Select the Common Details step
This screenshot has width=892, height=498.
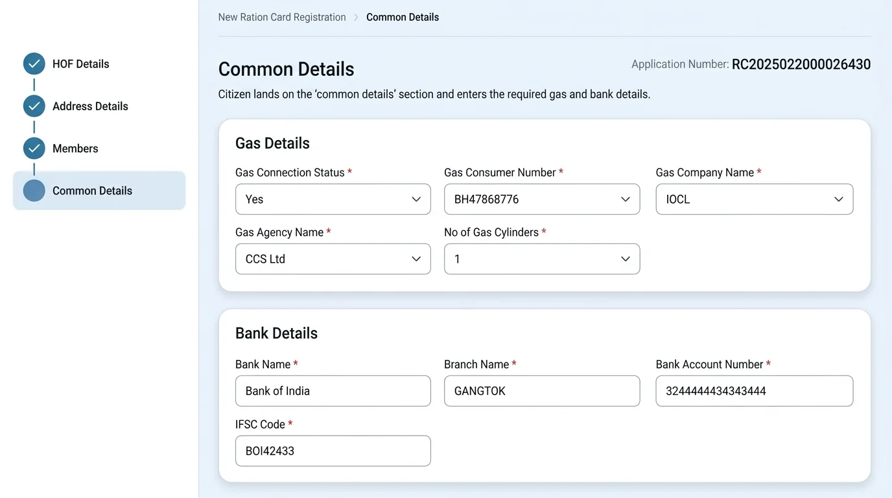[99, 191]
